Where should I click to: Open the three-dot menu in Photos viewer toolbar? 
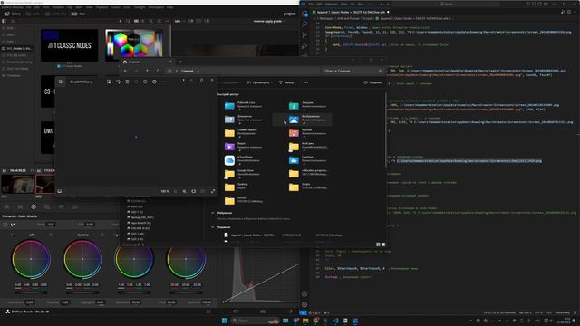point(163,81)
